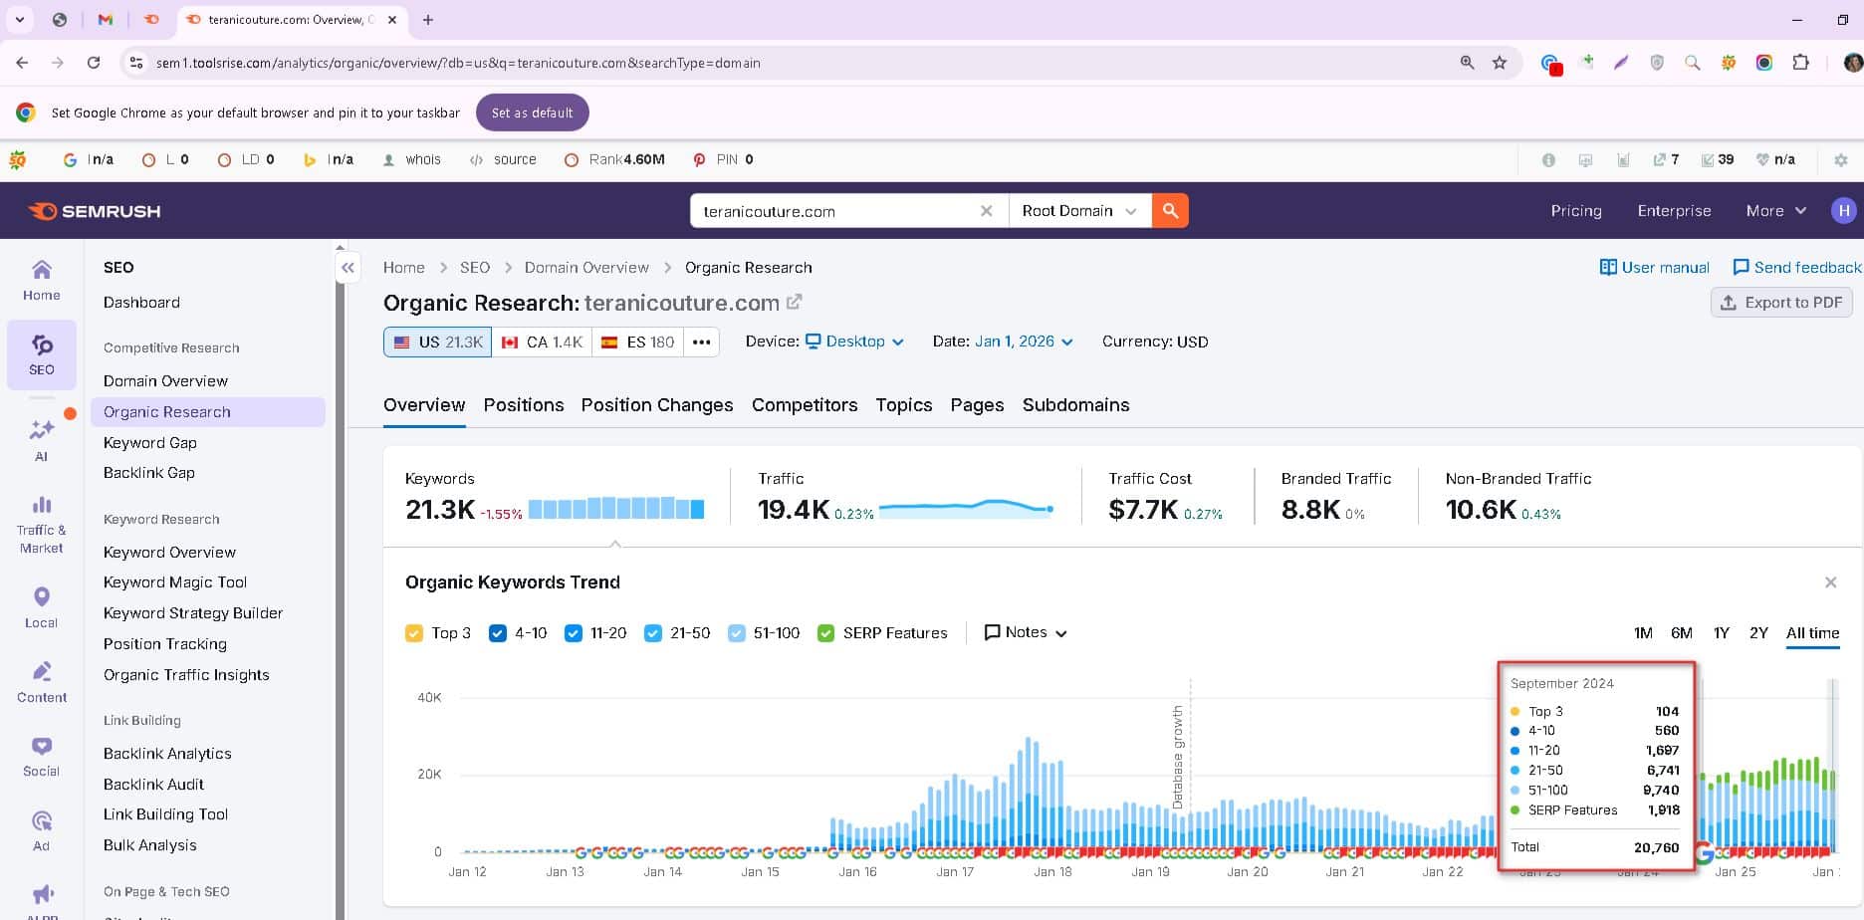Open Traffic & Market sidebar icon
The height and width of the screenshot is (920, 1864).
41,525
